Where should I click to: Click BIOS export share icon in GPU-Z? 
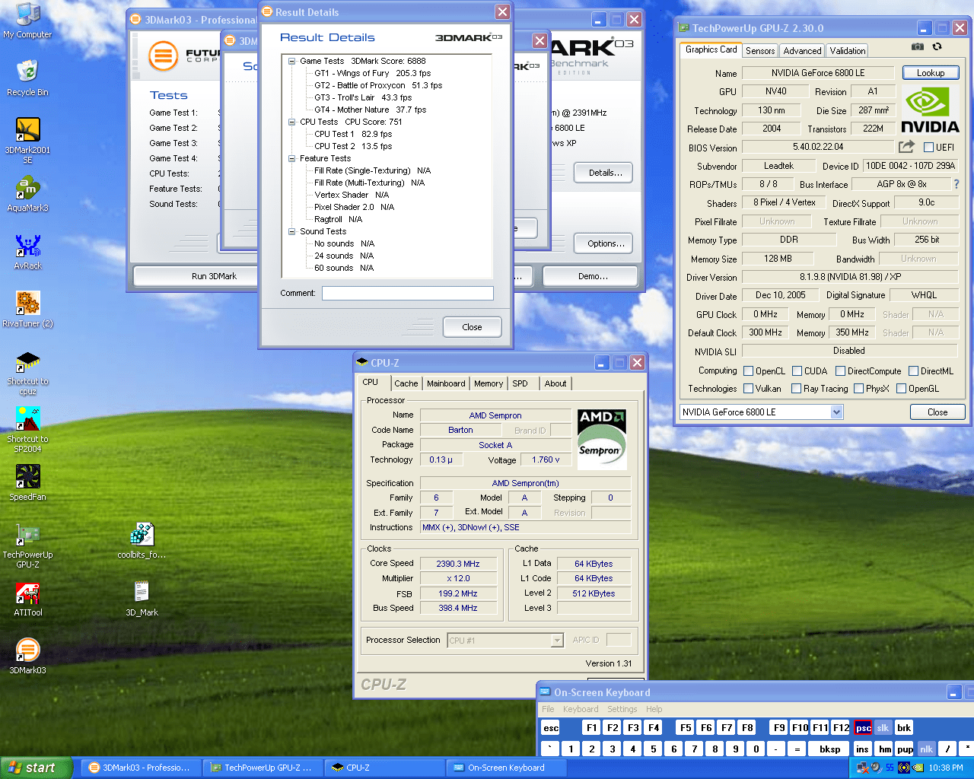906,147
